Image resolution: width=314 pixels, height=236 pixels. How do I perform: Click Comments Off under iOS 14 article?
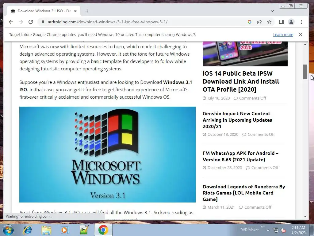tap(253, 98)
